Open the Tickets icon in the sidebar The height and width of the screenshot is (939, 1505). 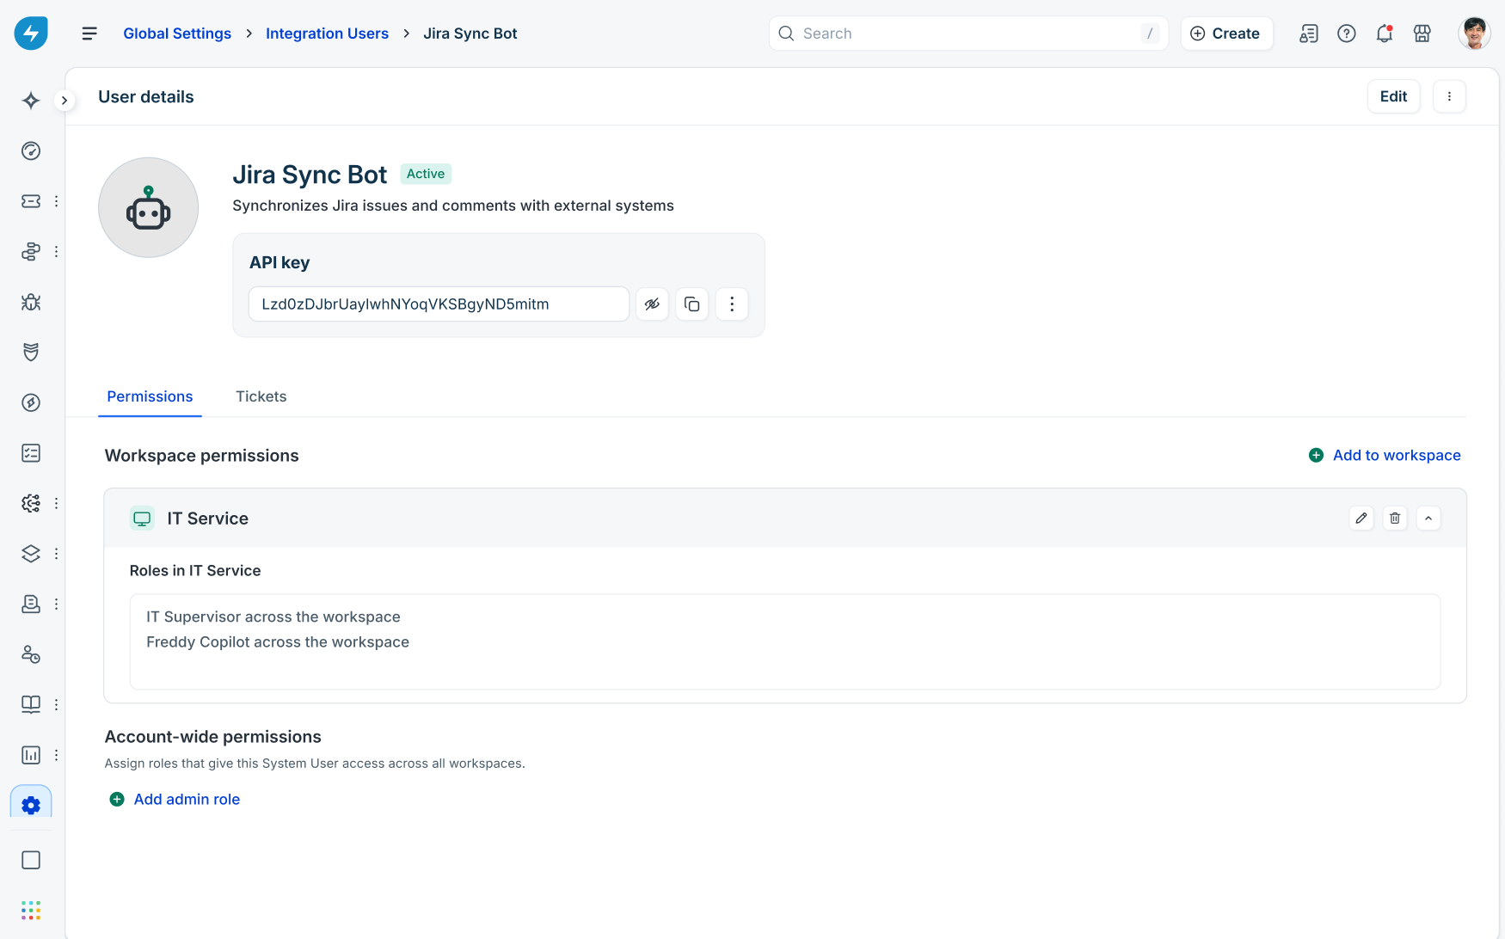pyautogui.click(x=31, y=201)
